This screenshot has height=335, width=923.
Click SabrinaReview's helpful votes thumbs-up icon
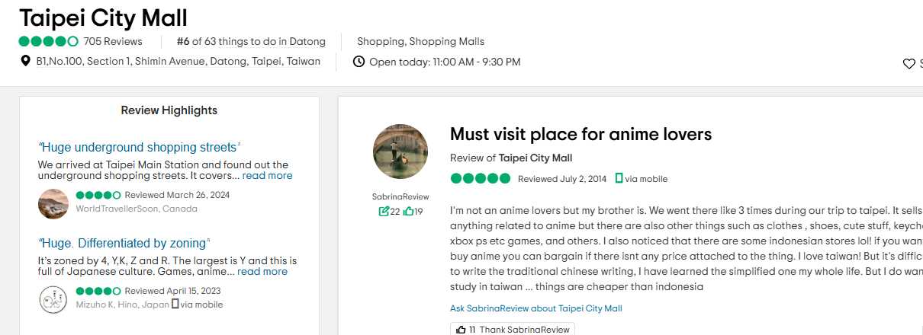pyautogui.click(x=408, y=212)
